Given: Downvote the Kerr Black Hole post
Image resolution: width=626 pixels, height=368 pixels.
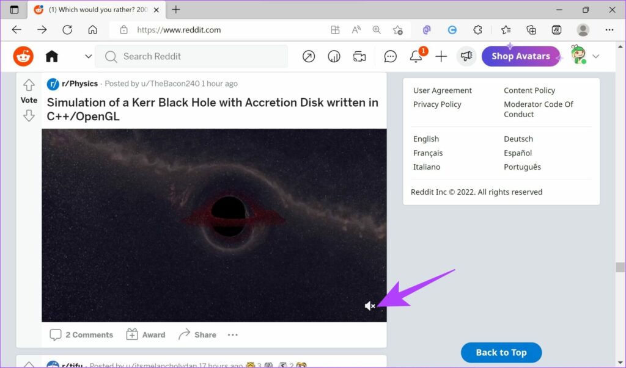Looking at the screenshot, I should (x=29, y=115).
